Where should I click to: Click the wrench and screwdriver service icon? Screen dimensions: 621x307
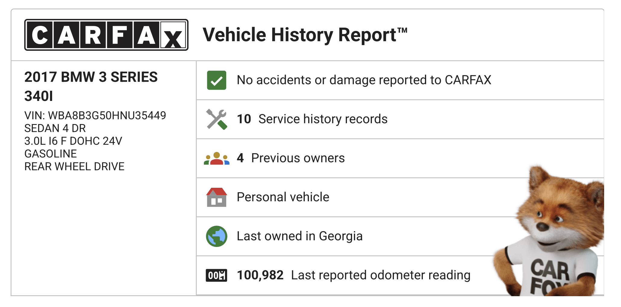click(217, 119)
